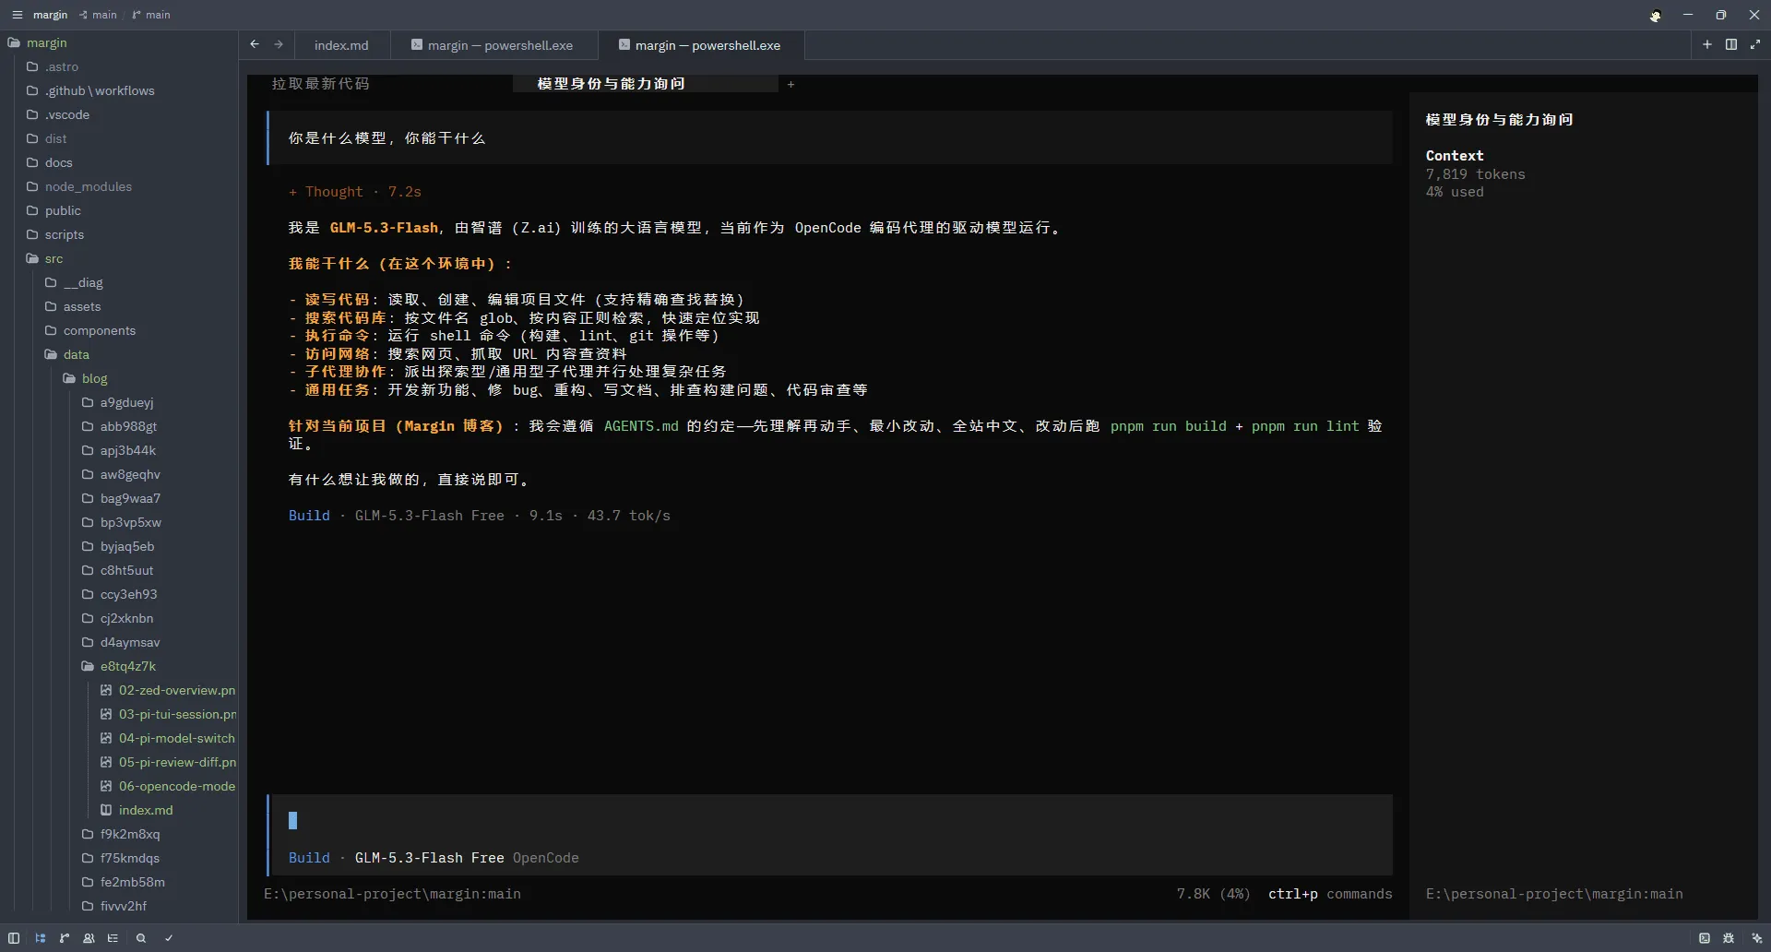Screen dimensions: 1771x952
Task: Toggle the left dock panel icon
Action: coord(14,938)
